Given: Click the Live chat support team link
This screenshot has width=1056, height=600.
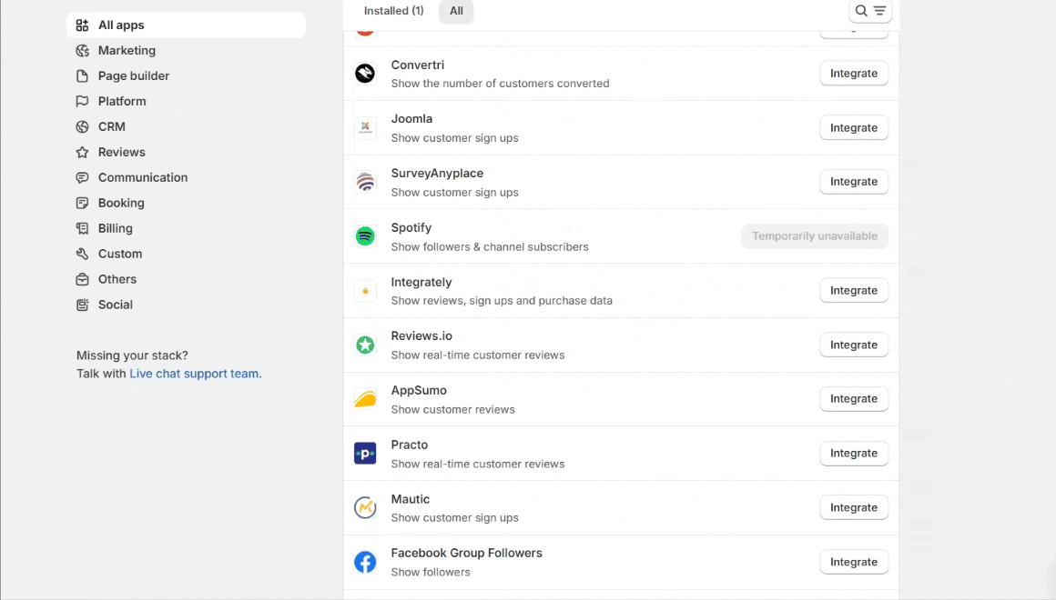Looking at the screenshot, I should pyautogui.click(x=194, y=374).
